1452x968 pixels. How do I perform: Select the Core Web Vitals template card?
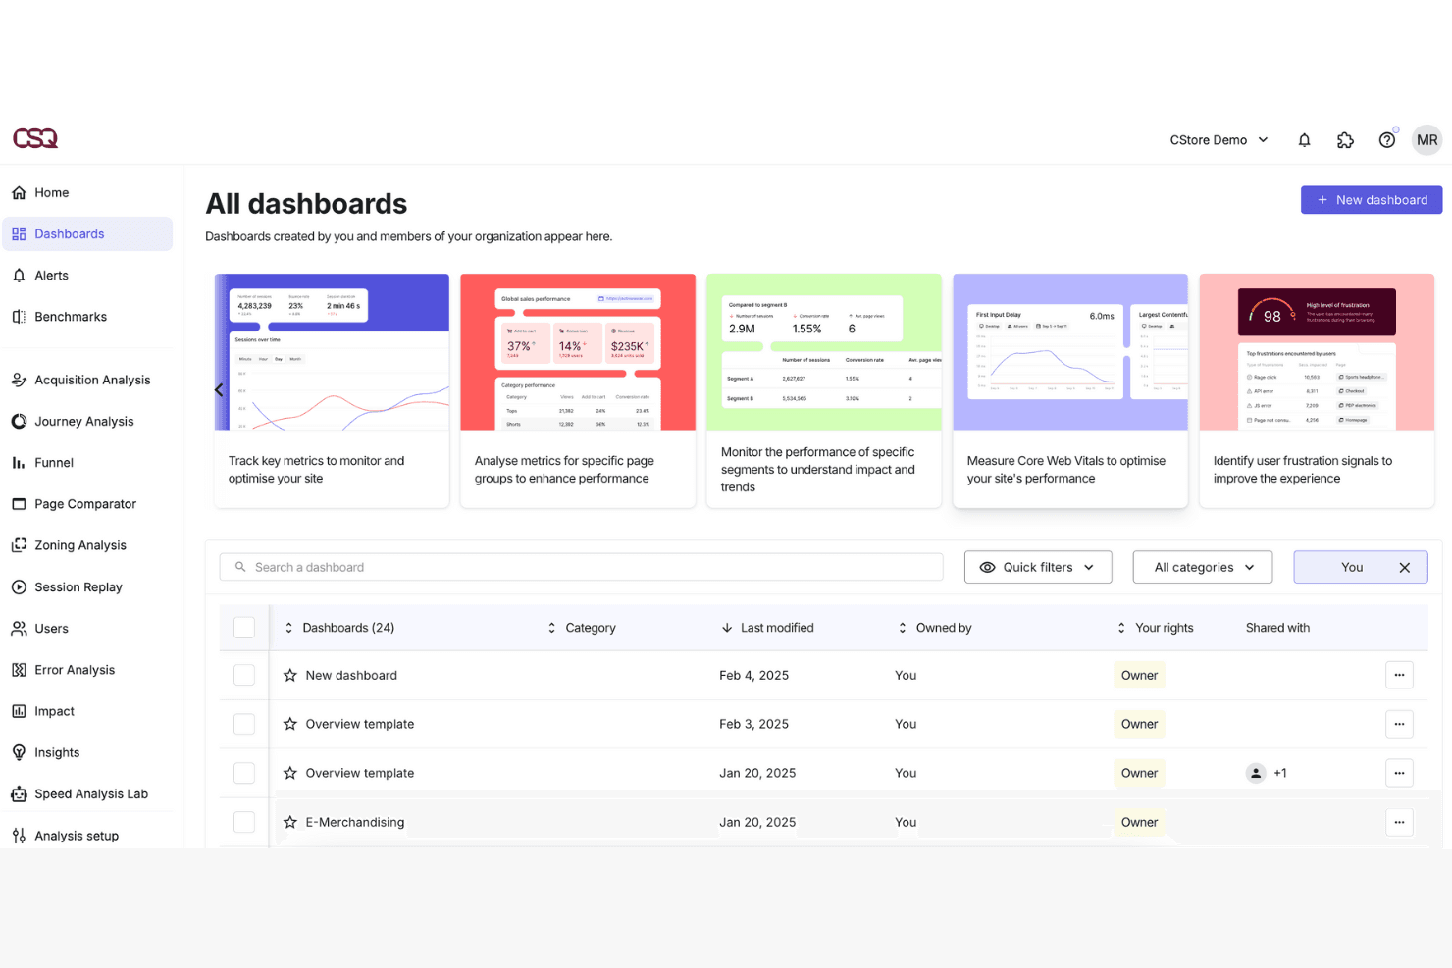[x=1070, y=390]
